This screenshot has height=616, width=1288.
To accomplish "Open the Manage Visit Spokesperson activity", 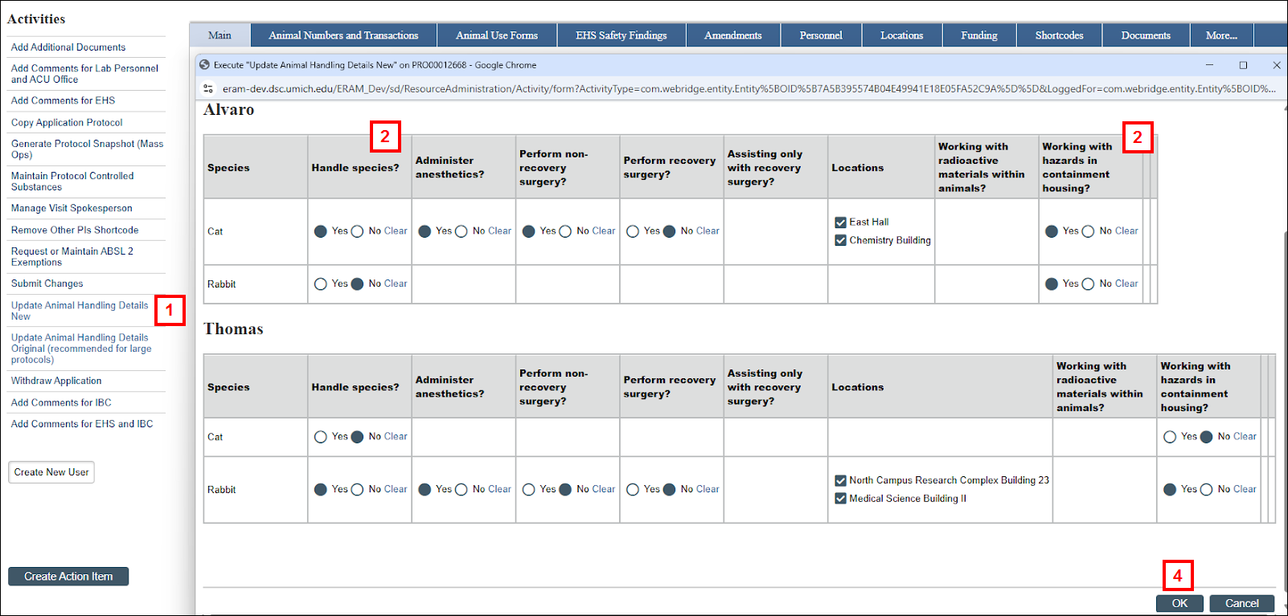I will click(72, 208).
